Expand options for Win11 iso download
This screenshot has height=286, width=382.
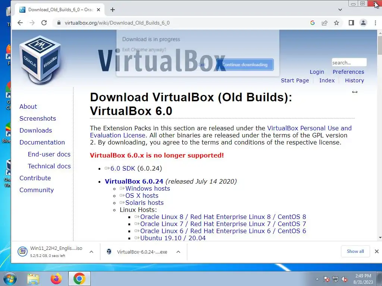coord(91,252)
